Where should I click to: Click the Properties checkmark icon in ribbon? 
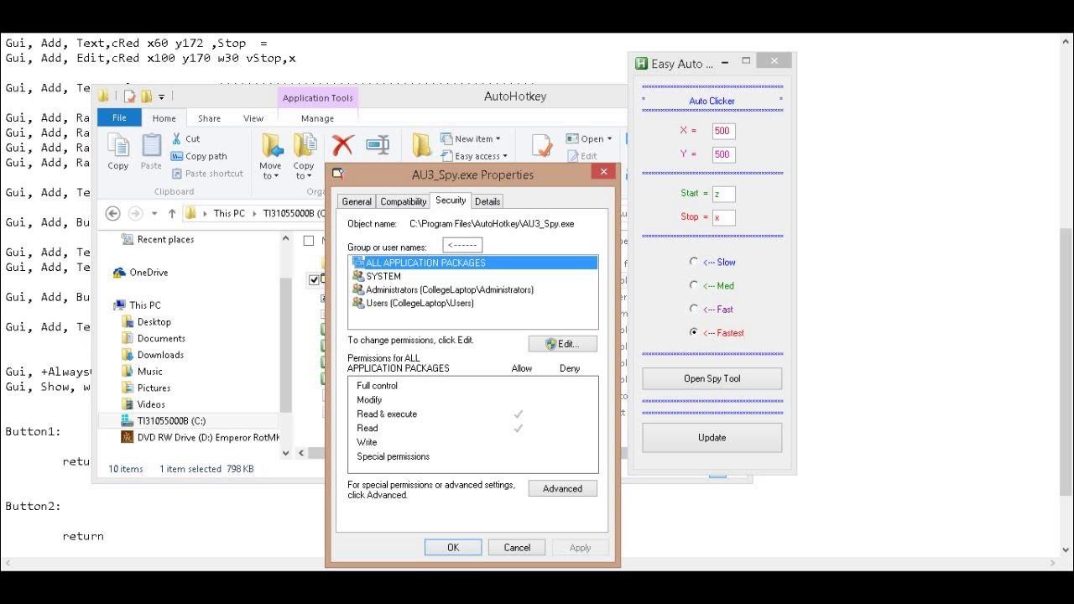coord(542,145)
